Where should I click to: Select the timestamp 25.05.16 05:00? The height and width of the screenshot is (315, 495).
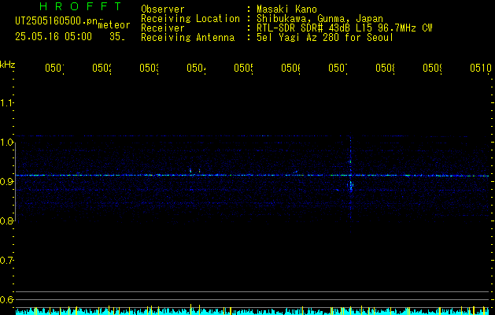tap(54, 37)
